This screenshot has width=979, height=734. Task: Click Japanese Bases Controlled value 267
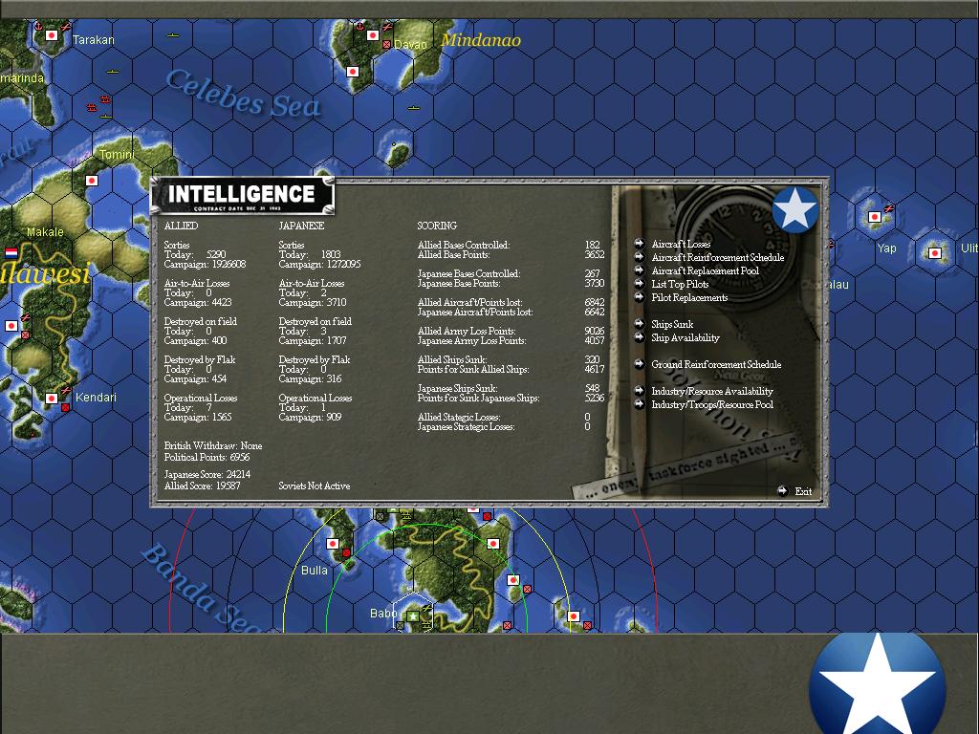(593, 273)
